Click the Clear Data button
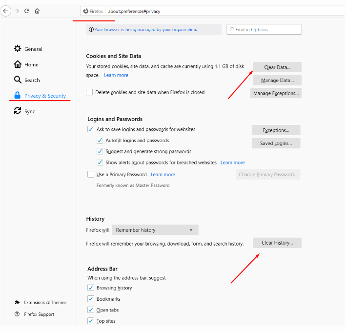Image resolution: width=346 pixels, height=331 pixels. click(x=277, y=67)
